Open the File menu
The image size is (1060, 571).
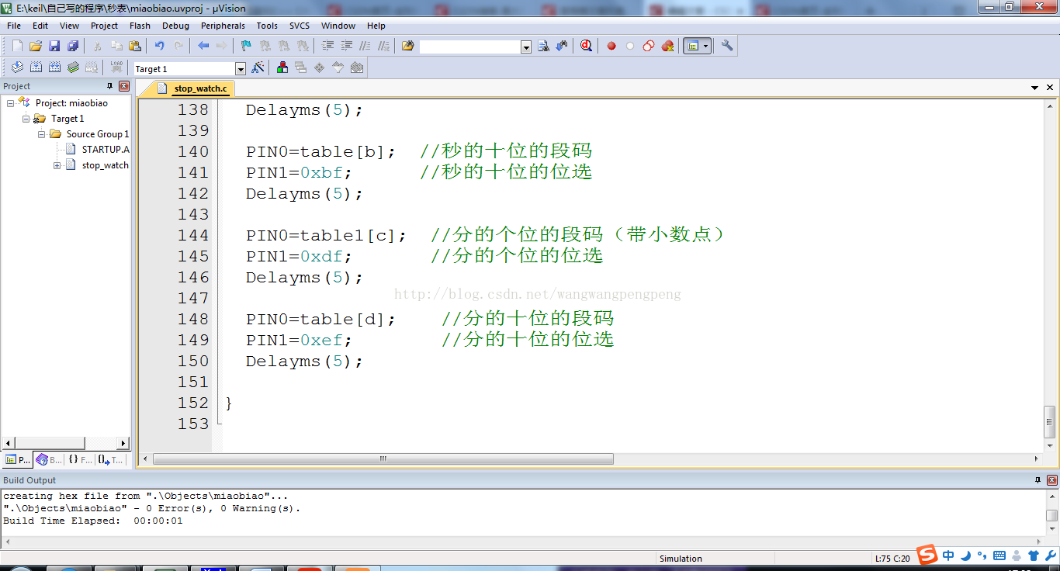(x=14, y=26)
